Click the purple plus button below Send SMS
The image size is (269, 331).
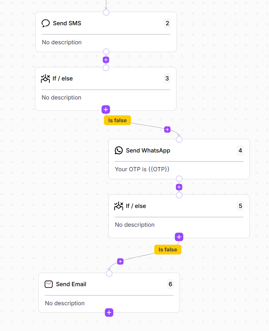point(106,59)
